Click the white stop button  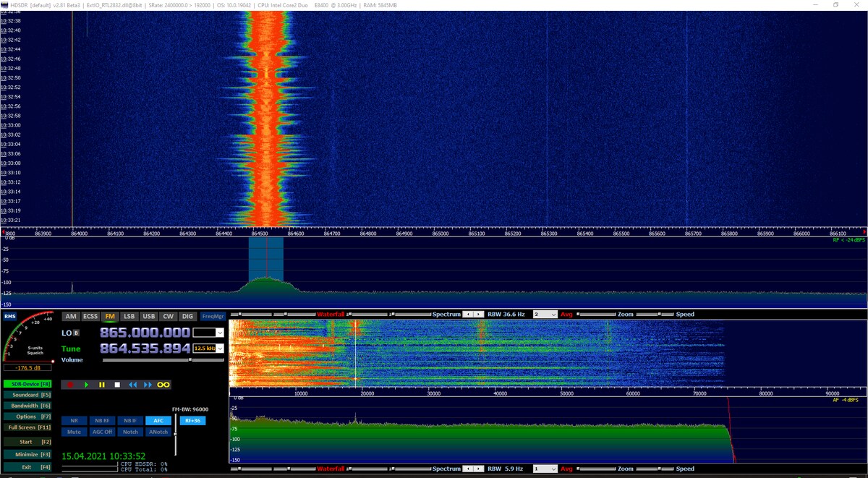pos(117,385)
